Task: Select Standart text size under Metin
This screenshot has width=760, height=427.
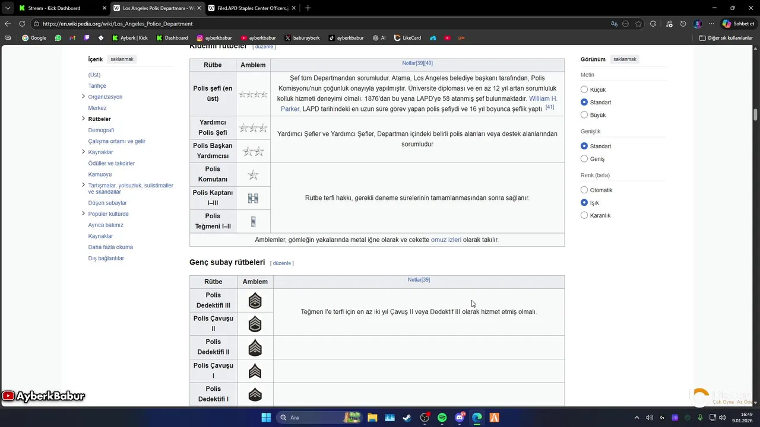Action: click(584, 102)
